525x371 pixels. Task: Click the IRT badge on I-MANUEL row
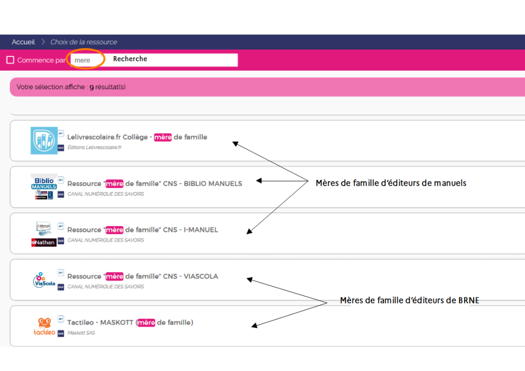(61, 226)
